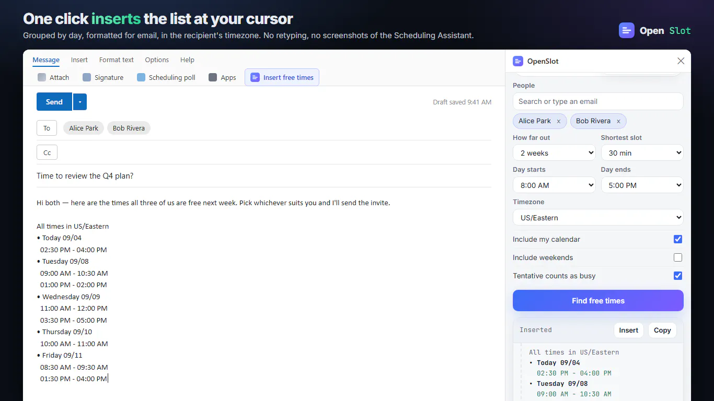Screen dimensions: 714x401
Task: Click '• Thursday 09/10' in email body
Action: [64, 332]
